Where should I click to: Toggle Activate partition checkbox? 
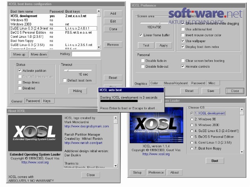(x=19, y=71)
